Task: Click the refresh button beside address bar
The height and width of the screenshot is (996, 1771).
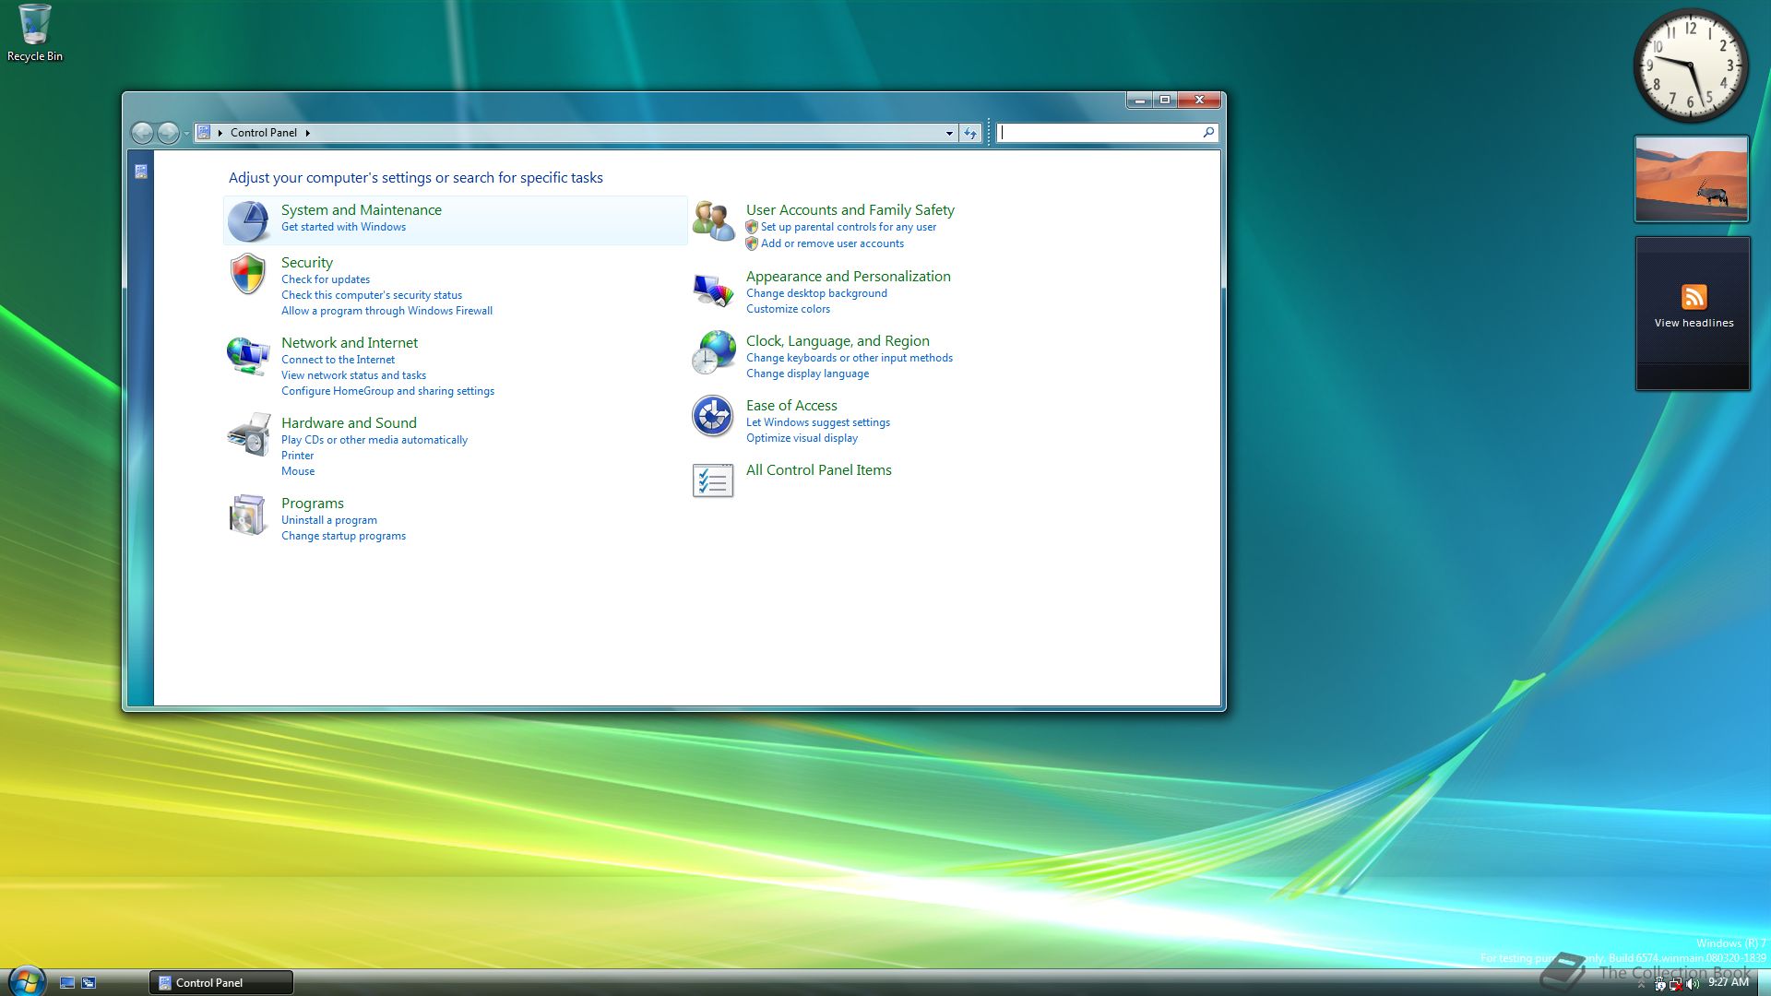Action: [x=970, y=133]
